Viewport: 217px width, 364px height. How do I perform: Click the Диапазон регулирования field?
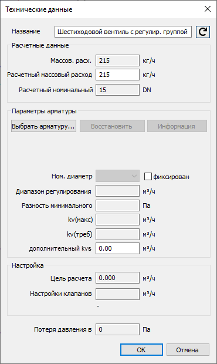(117, 191)
